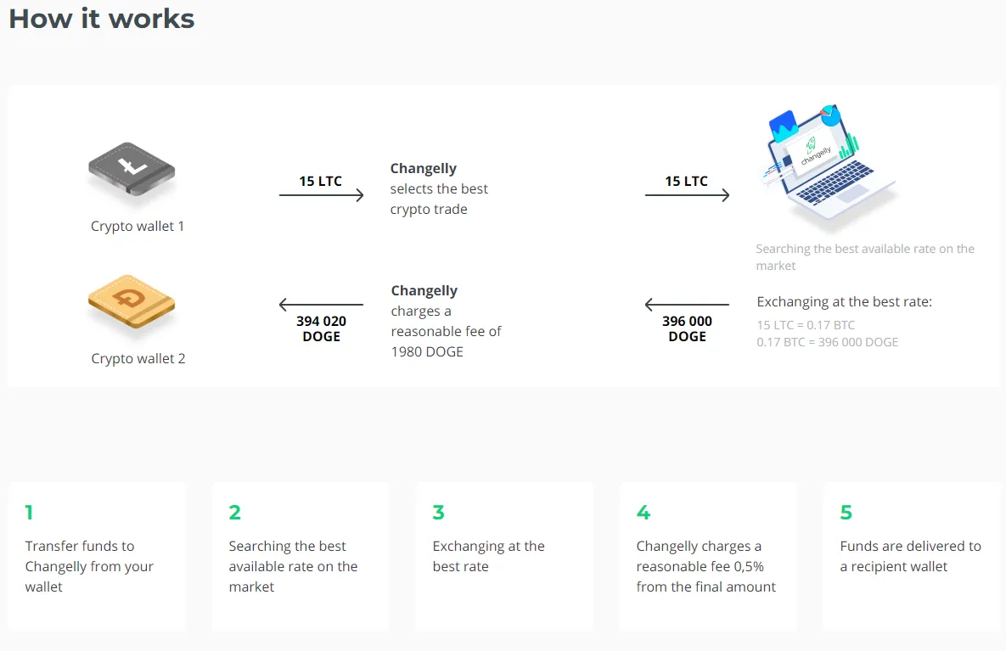Click the Crypto wallet 2 label
Screen dimensions: 1006x651
point(138,359)
